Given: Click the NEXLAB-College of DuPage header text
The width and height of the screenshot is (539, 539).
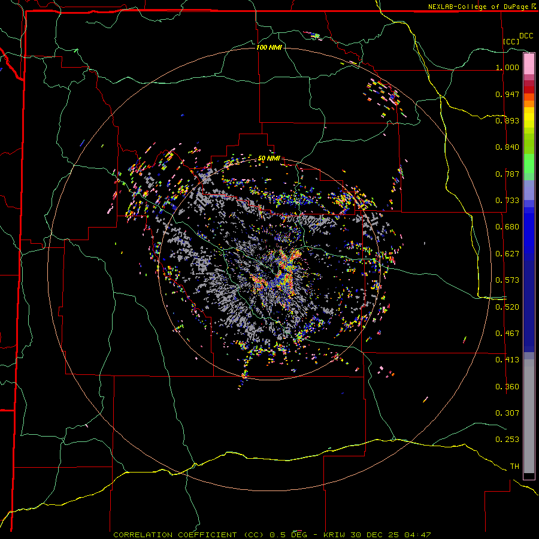Looking at the screenshot, I should coord(478,7).
